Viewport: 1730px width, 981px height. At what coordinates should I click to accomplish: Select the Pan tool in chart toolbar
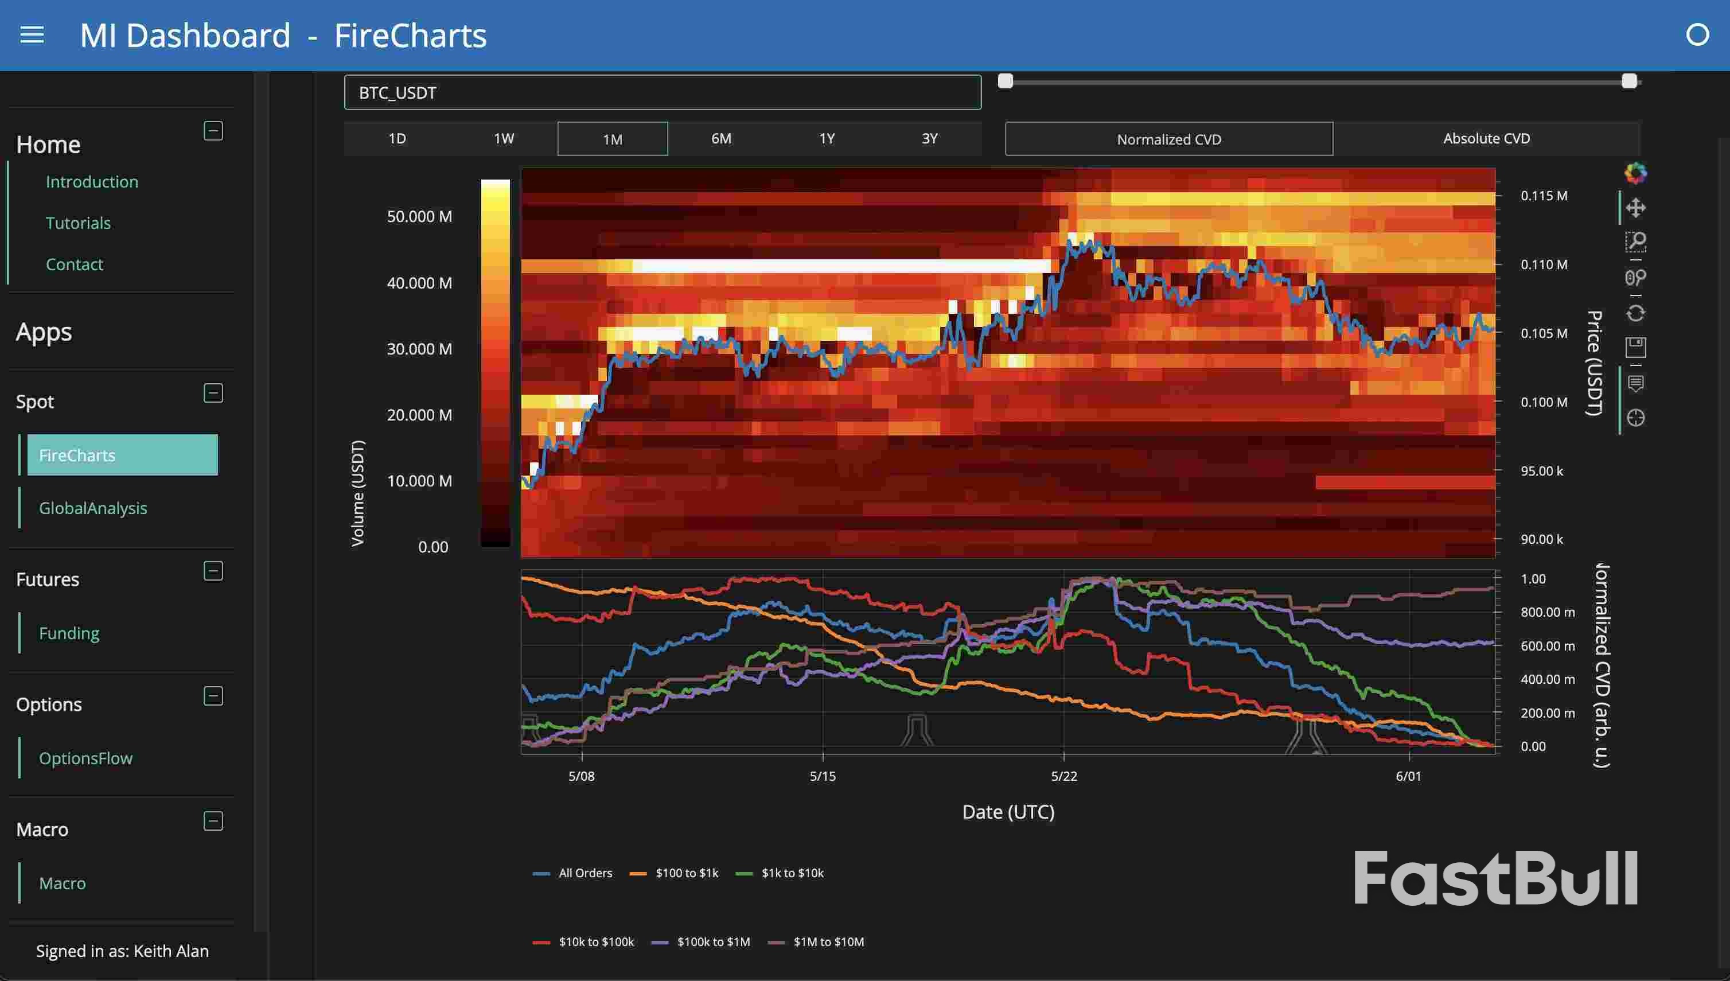point(1636,208)
